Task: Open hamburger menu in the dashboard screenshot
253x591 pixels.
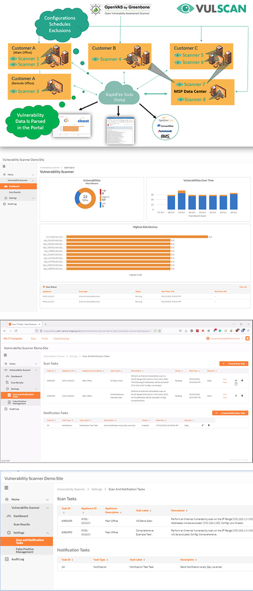Action: click(4, 166)
